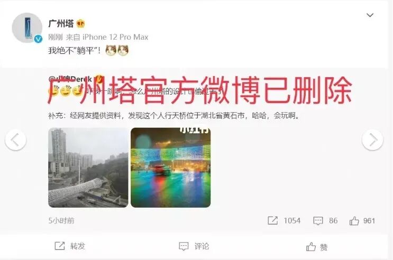The width and height of the screenshot is (393, 260).
Task: Click the 补充 text about 黄石市 bridge
Action: point(174,116)
